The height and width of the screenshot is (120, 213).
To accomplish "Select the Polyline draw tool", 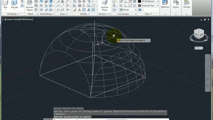I will tap(58, 1).
